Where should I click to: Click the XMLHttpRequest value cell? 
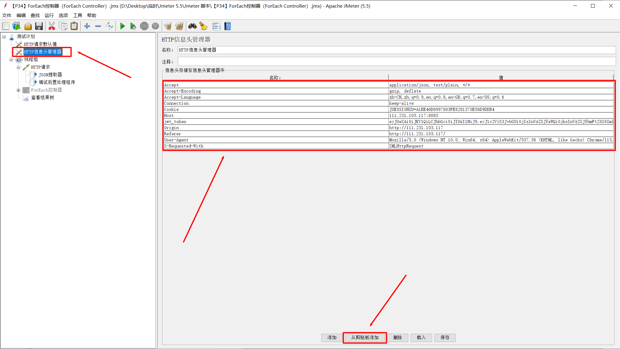501,146
